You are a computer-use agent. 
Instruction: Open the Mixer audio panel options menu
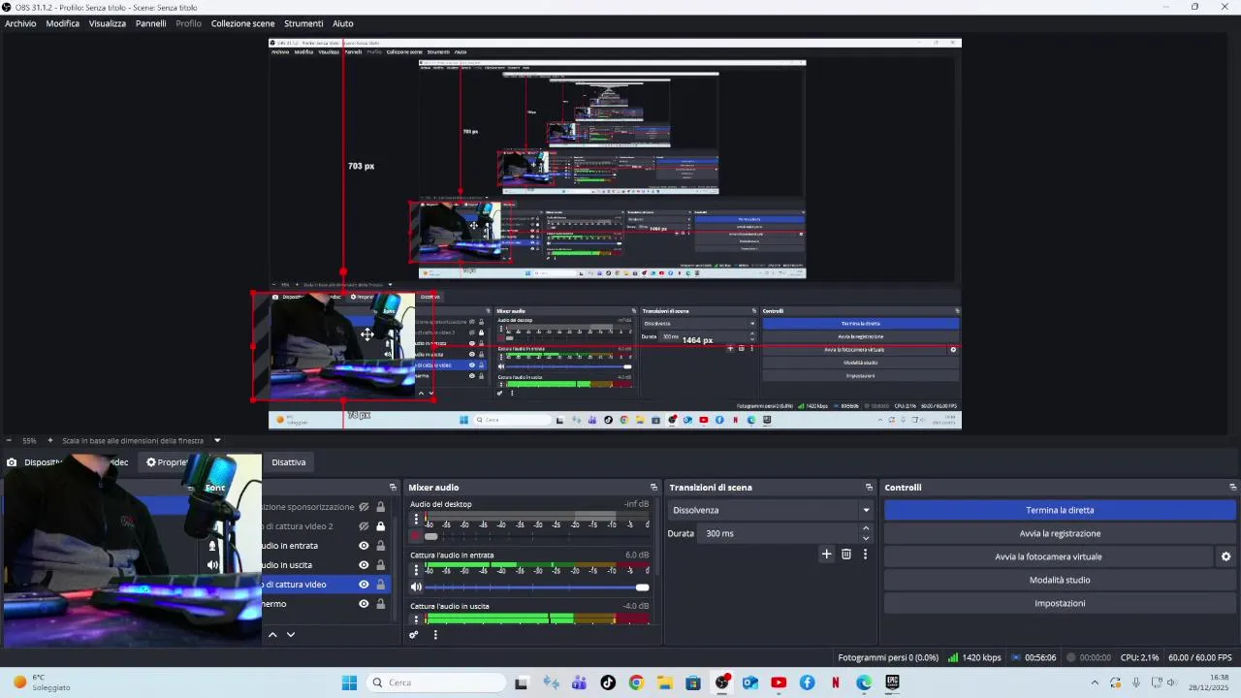coord(435,635)
